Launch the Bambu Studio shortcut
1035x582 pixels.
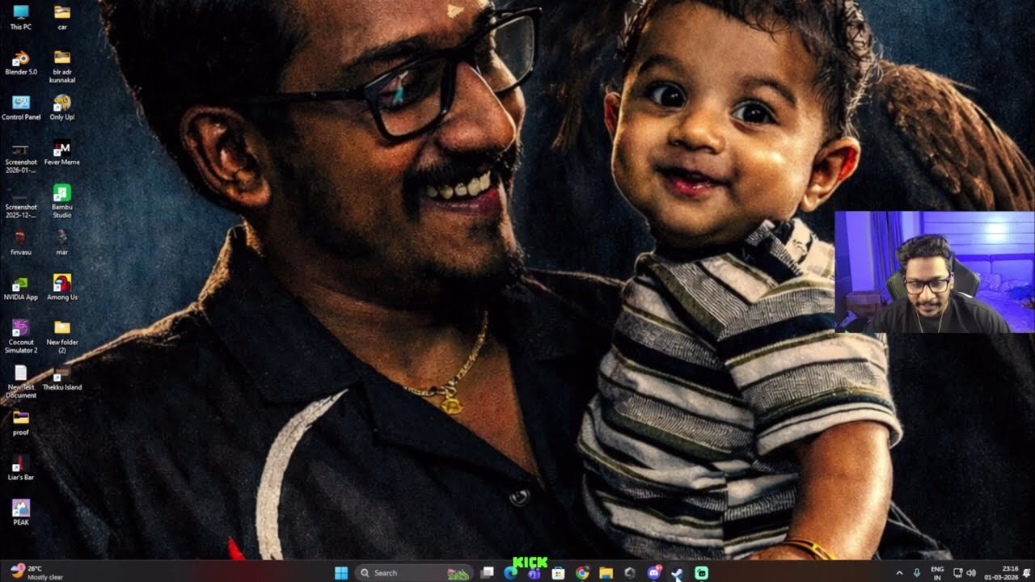click(x=62, y=202)
